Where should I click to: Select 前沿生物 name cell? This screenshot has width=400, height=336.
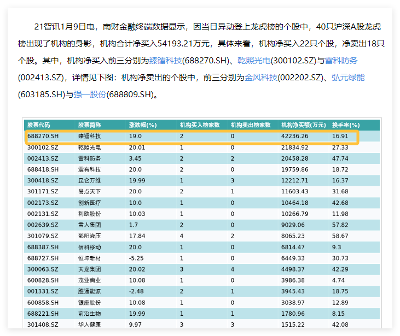coord(90,314)
